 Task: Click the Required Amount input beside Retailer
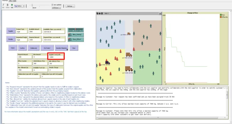pos(35,39)
